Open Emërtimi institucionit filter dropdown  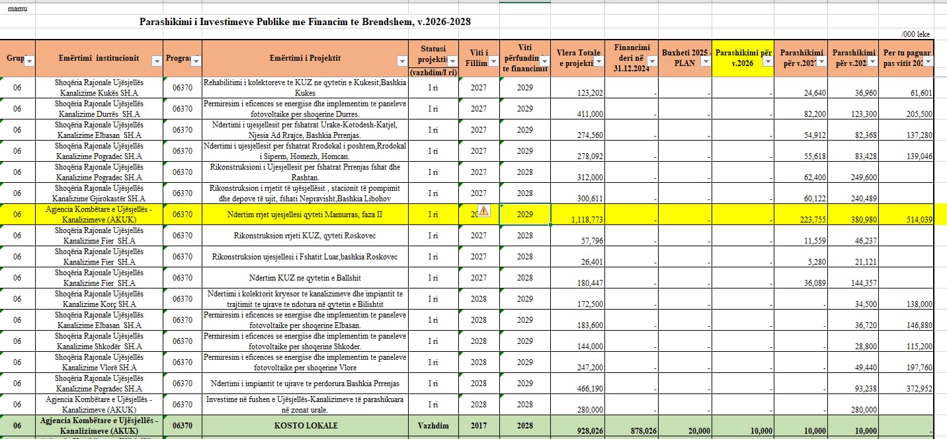156,61
